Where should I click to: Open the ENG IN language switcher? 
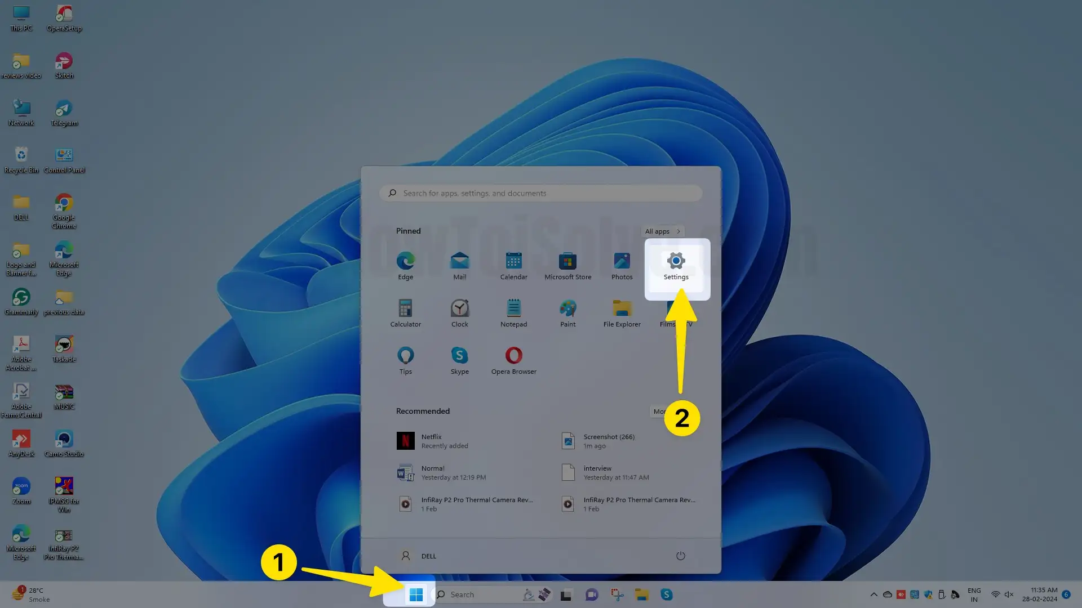[x=974, y=594]
